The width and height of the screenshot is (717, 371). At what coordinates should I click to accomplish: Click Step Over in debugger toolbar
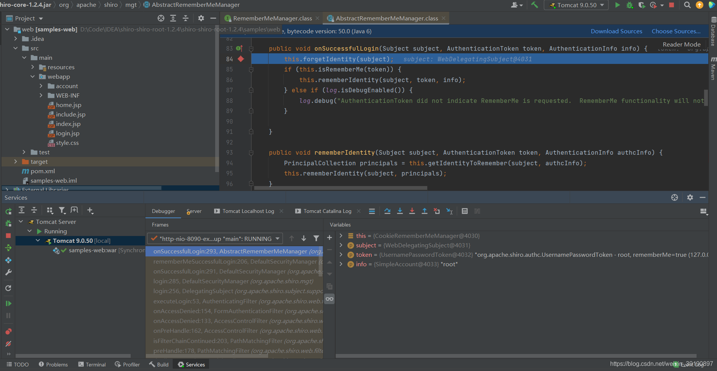pyautogui.click(x=387, y=211)
